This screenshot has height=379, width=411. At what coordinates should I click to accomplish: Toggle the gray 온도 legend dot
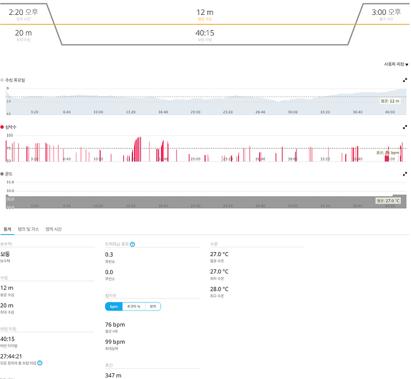coord(2,174)
